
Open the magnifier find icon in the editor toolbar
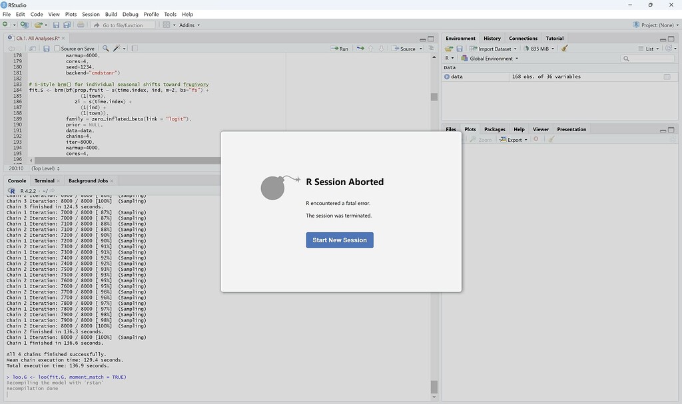click(x=107, y=48)
